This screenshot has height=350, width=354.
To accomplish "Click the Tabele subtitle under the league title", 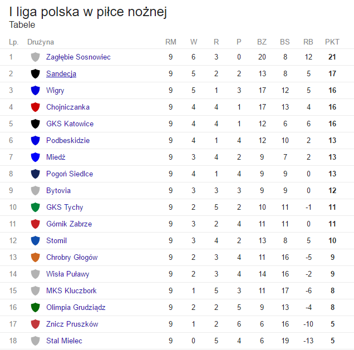I will (x=22, y=24).
